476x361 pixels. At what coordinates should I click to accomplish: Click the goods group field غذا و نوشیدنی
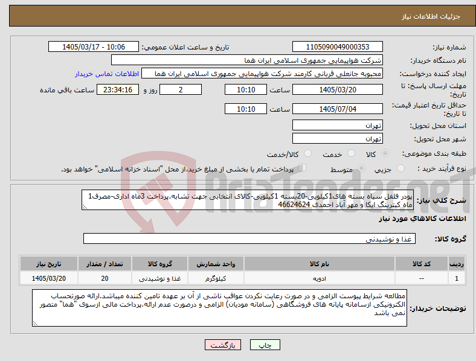tap(249, 238)
